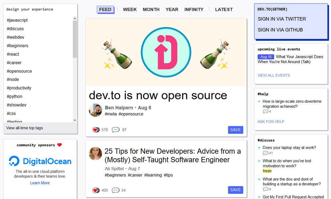Click Ali Spittel's avatar photo
Viewport: 331px width, 199px height.
coord(96,154)
